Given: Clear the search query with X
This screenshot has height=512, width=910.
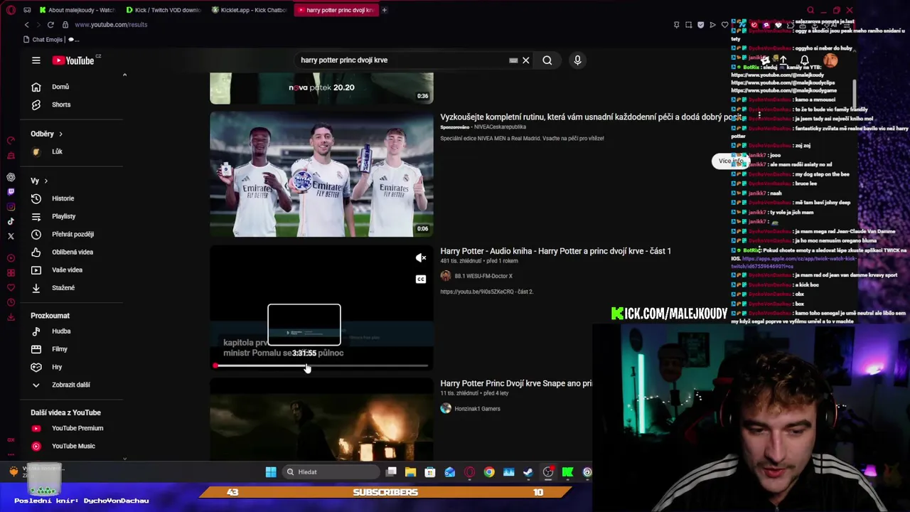Looking at the screenshot, I should click(x=526, y=60).
